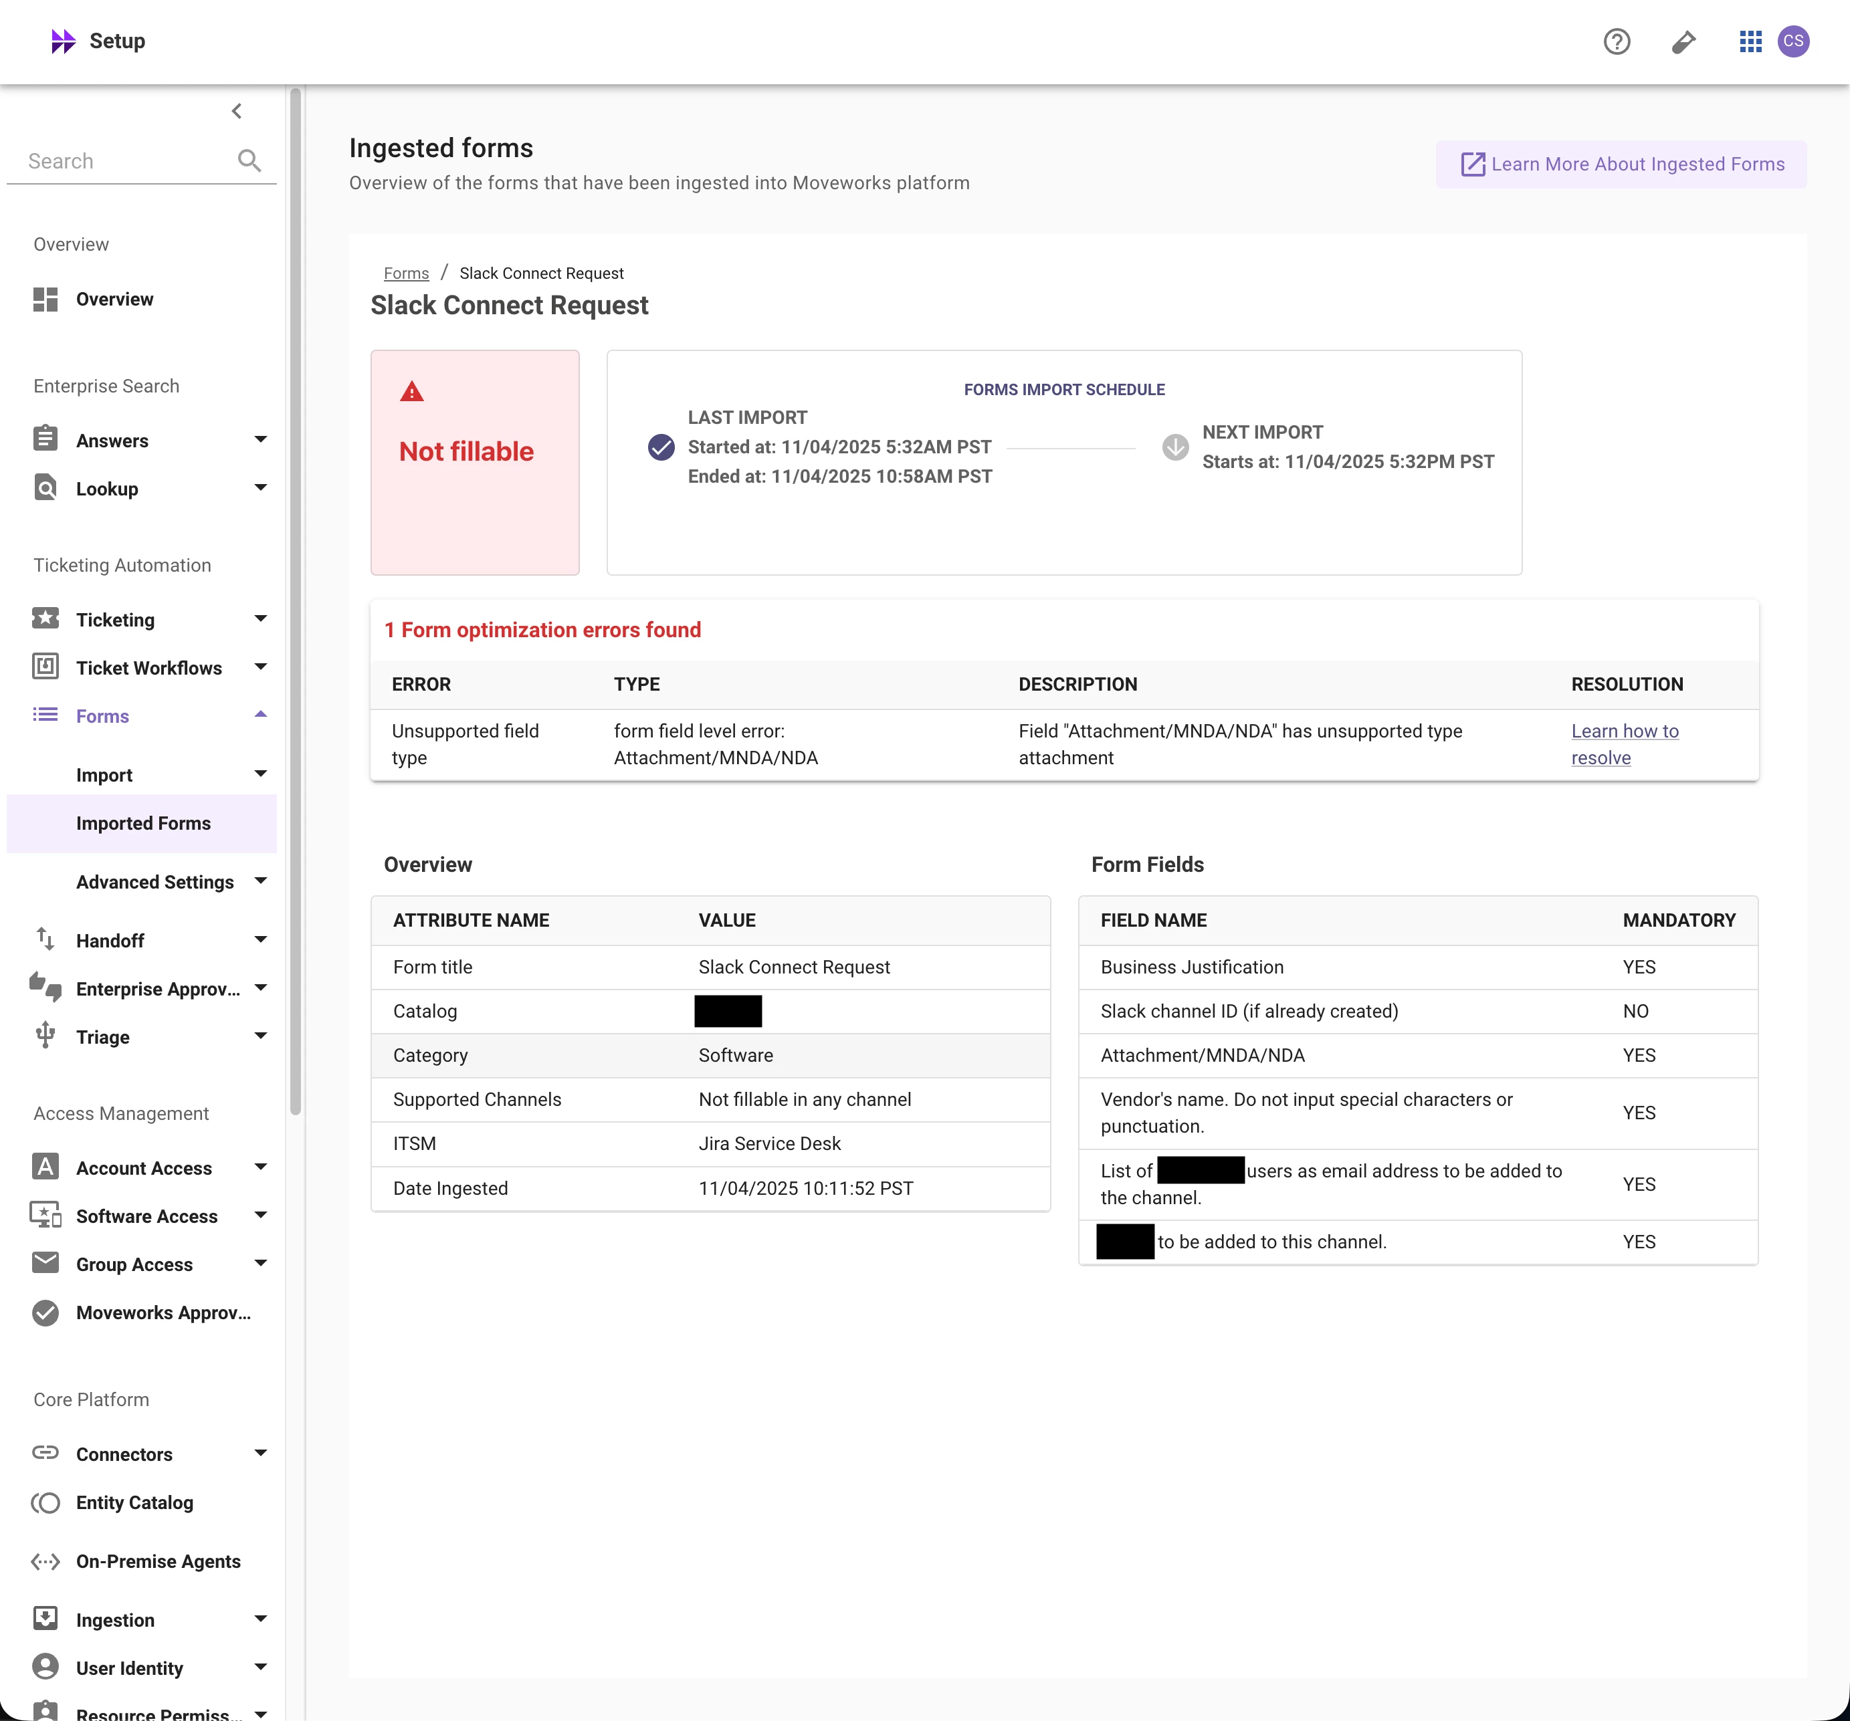Open On-Premise Agents page
Image resolution: width=1850 pixels, height=1721 pixels.
[x=159, y=1561]
